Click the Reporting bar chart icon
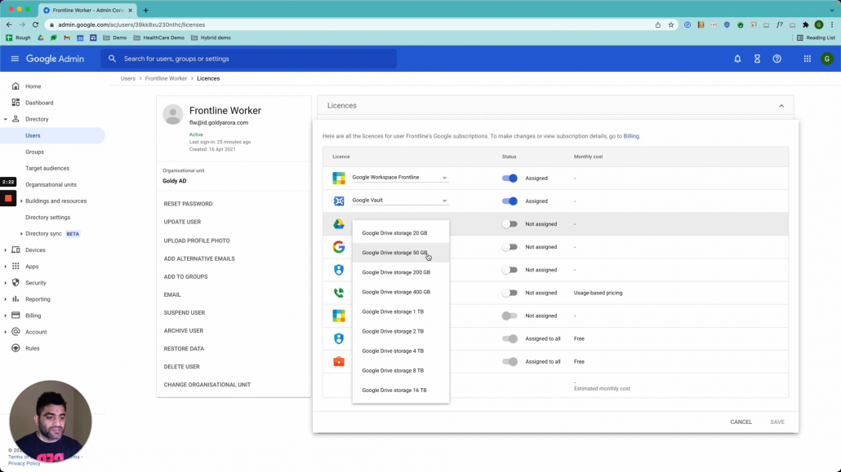Viewport: 841px width, 472px height. (x=16, y=299)
